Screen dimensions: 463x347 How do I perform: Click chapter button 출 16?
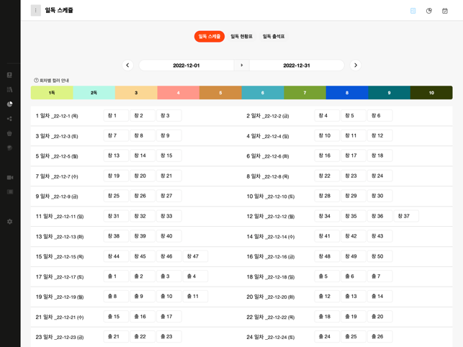click(143, 316)
